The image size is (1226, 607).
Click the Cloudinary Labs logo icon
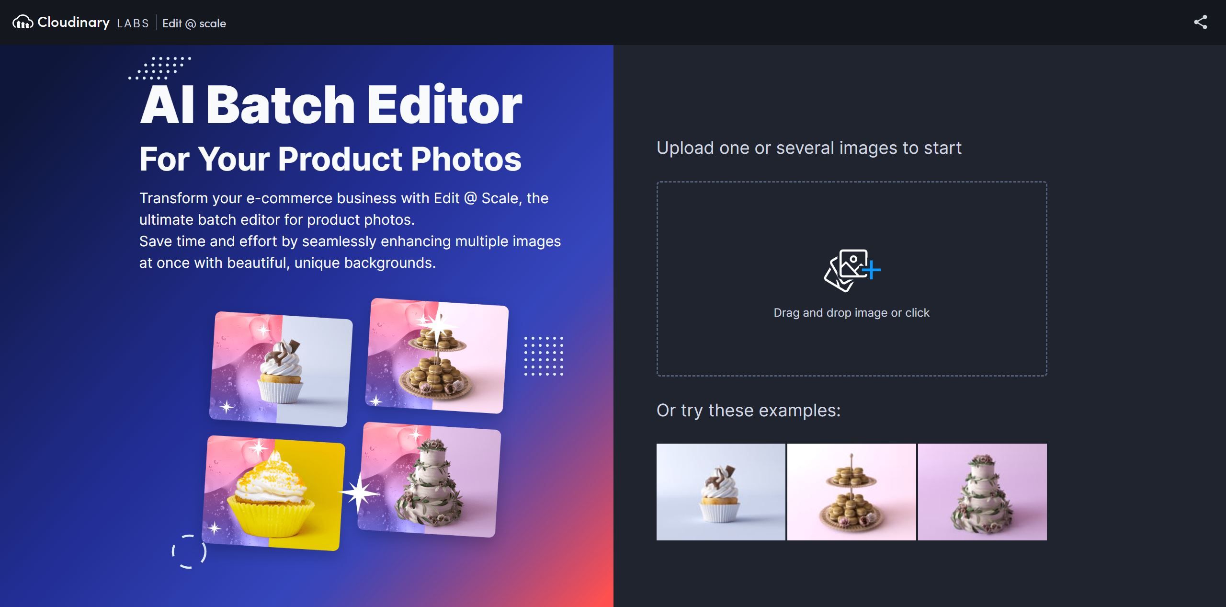(22, 22)
